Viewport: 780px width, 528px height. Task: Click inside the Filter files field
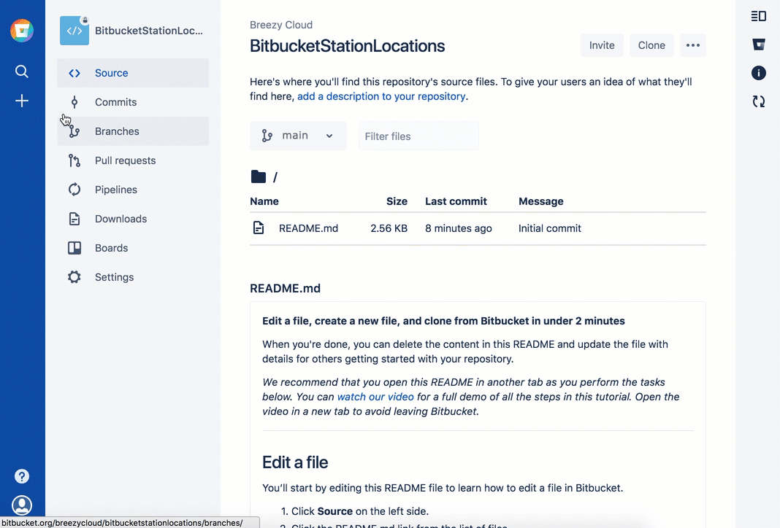[418, 135]
